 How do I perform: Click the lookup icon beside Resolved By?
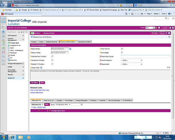[70, 49]
